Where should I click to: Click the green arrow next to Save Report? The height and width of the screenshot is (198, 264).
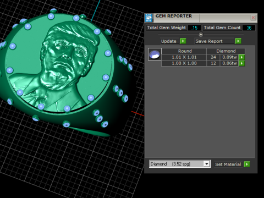(238, 41)
